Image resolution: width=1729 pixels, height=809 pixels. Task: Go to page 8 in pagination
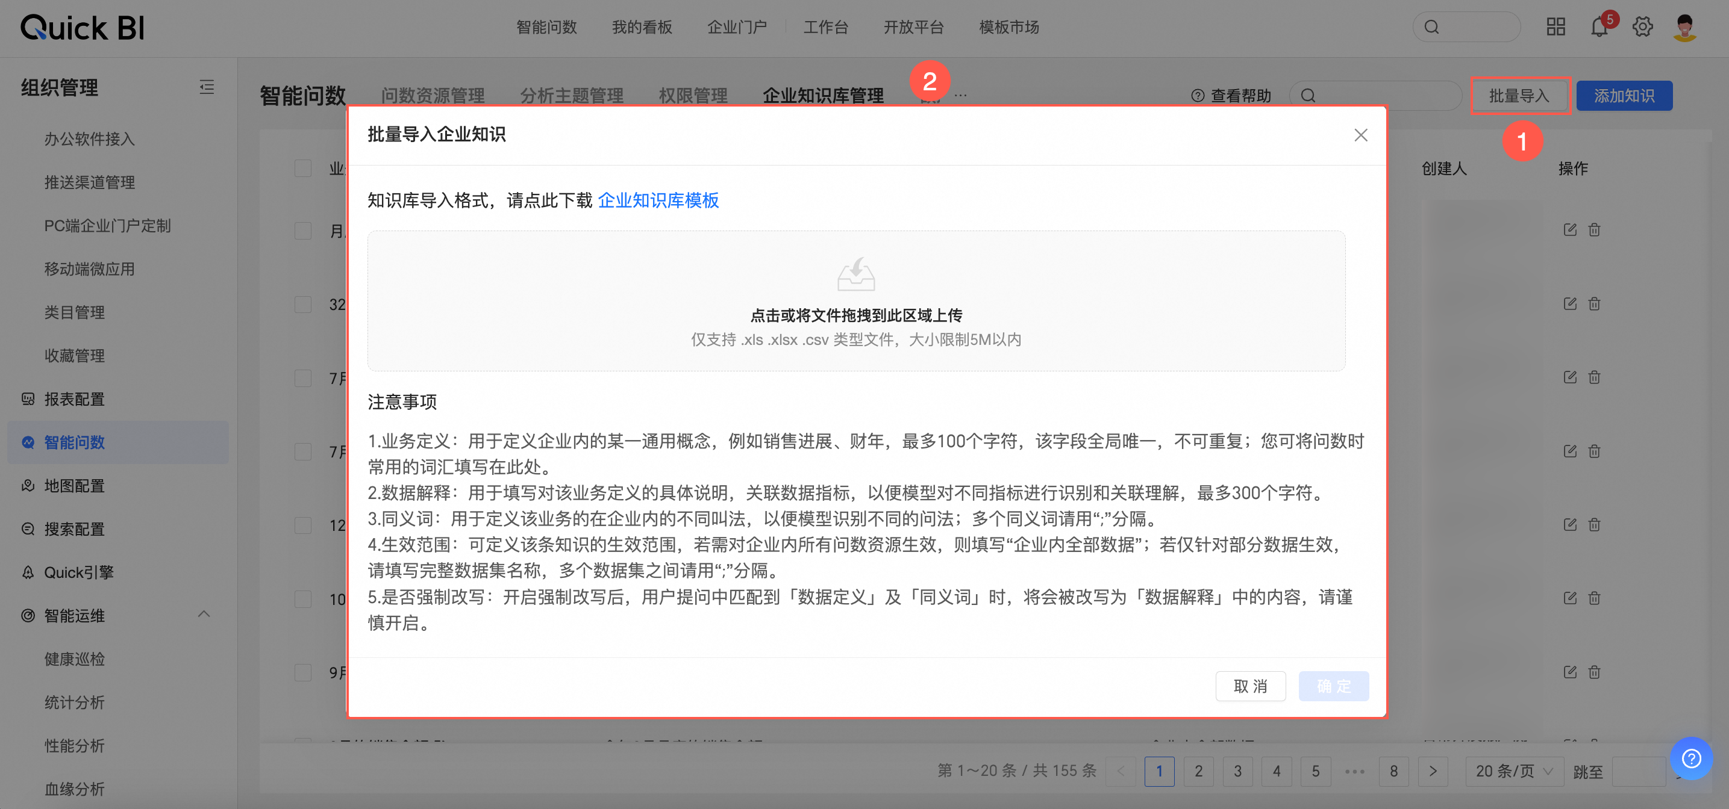click(1394, 772)
